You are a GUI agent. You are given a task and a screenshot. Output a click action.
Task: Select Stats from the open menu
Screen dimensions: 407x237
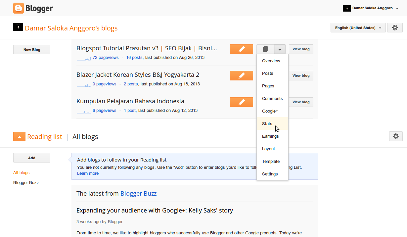pos(267,123)
